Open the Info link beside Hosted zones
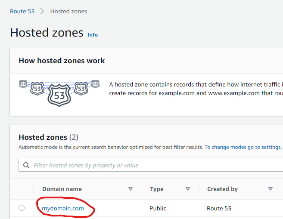 pyautogui.click(x=93, y=34)
